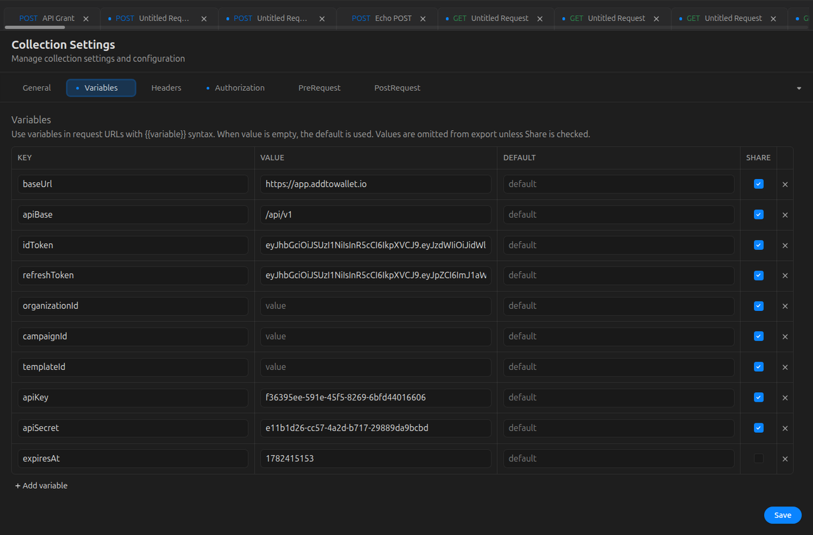Screen dimensions: 813x535
Task: Enable the Share checkbox for expiresAt
Action: [x=758, y=458]
